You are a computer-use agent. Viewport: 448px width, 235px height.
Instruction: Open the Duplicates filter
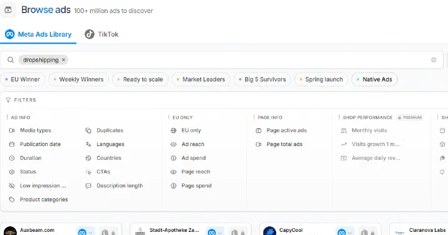point(105,131)
